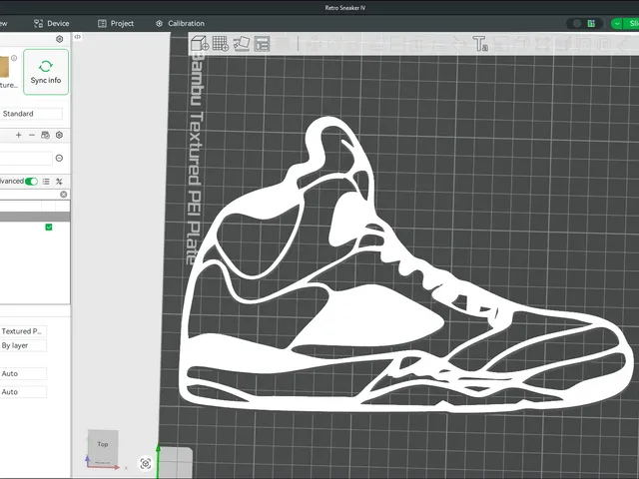Click the plate info circle icon
Image resolution: width=639 pixels, height=479 pixels.
coord(14,58)
